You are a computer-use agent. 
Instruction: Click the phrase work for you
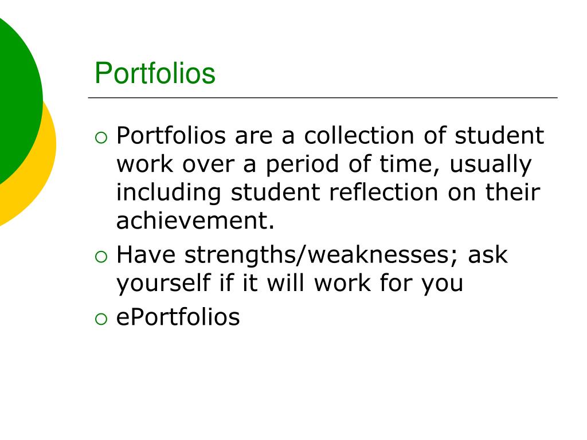(x=389, y=283)
